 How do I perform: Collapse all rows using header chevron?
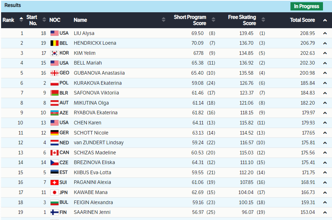click(325, 20)
